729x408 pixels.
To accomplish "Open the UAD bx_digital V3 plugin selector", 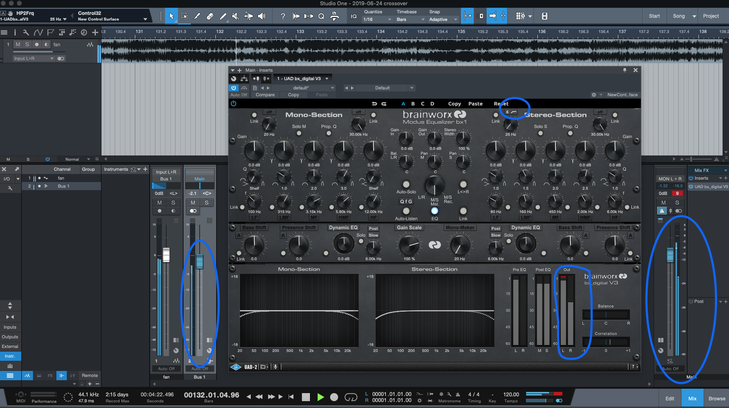I will [x=303, y=79].
